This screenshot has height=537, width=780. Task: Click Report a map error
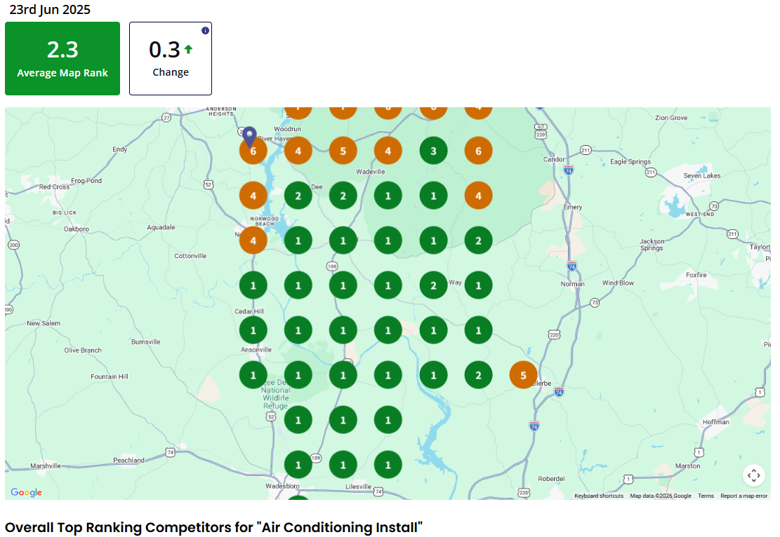[x=744, y=496]
